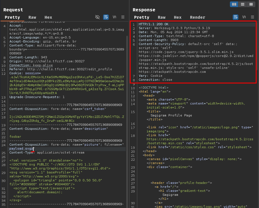Click alert(document.domain); script line
Image resolution: width=259 pixels, height=208 pixels.
(40, 192)
